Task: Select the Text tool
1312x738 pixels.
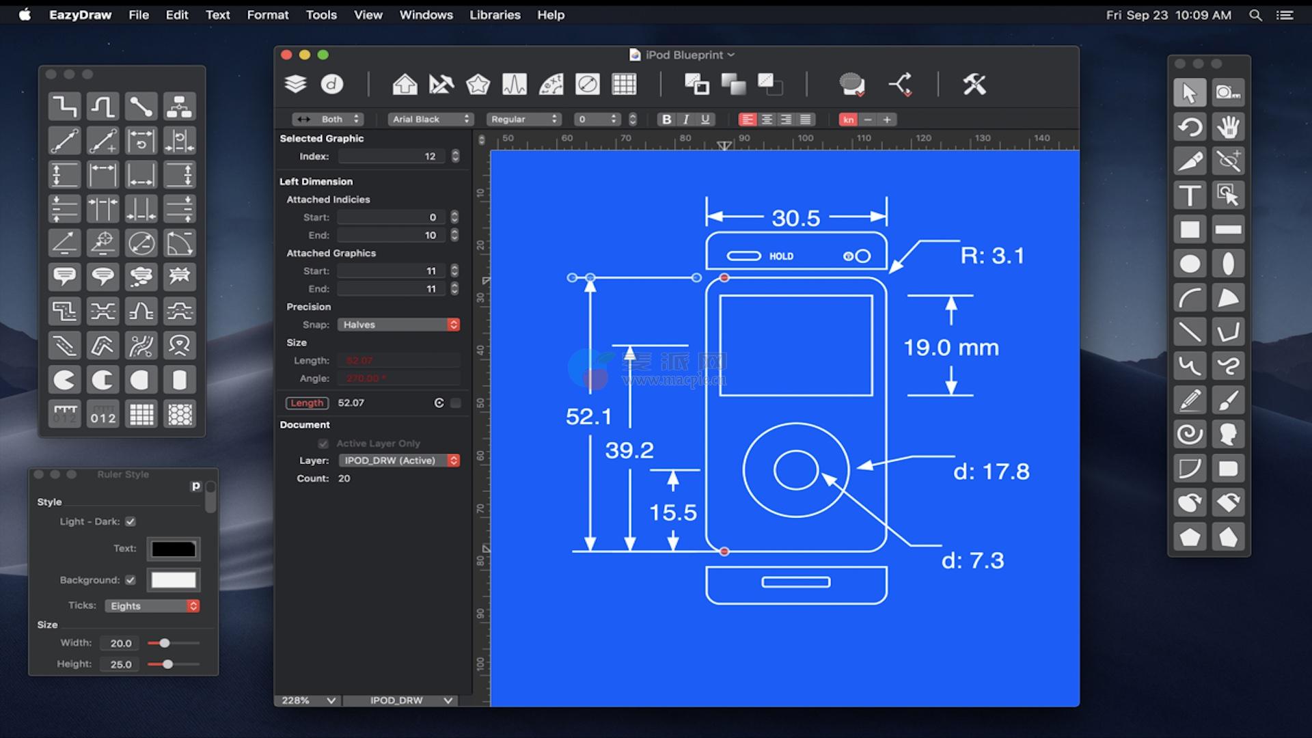Action: (1189, 195)
